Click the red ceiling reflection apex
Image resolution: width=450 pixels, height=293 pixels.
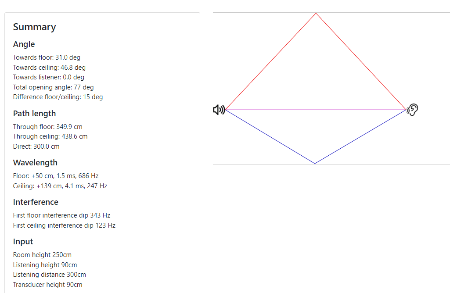click(x=316, y=14)
